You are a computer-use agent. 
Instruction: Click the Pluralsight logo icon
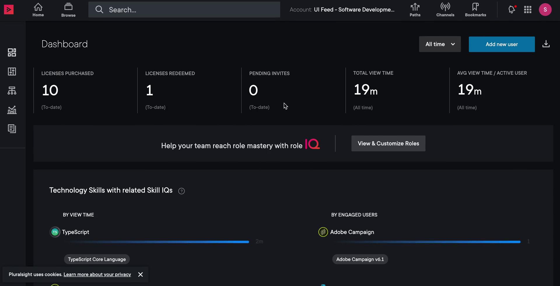click(9, 10)
